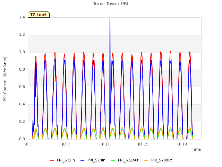
Task: Click the Jul 7 x-axis tick label
Action: [66, 144]
